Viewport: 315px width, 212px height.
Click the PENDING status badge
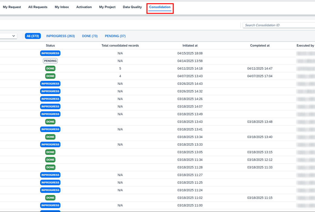pyautogui.click(x=50, y=61)
